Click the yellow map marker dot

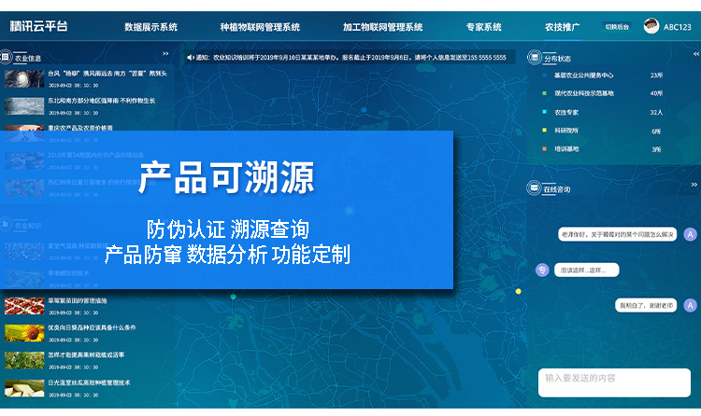coord(519,292)
